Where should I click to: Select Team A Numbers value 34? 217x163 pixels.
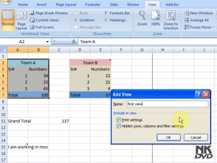click(38, 76)
